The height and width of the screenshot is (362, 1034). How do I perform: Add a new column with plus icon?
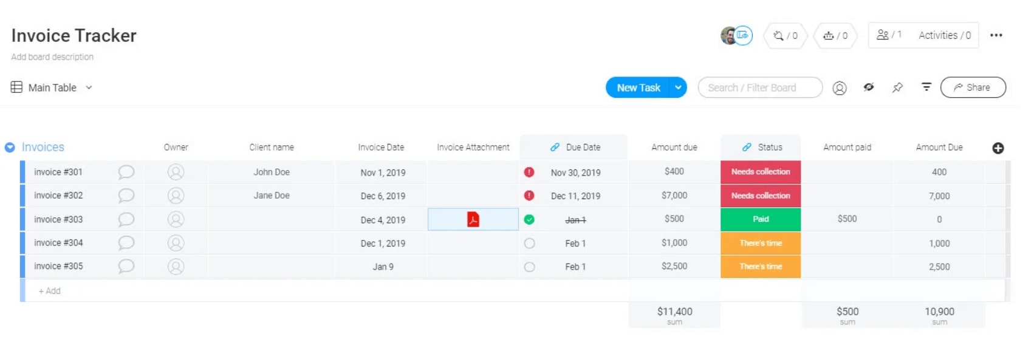point(998,148)
